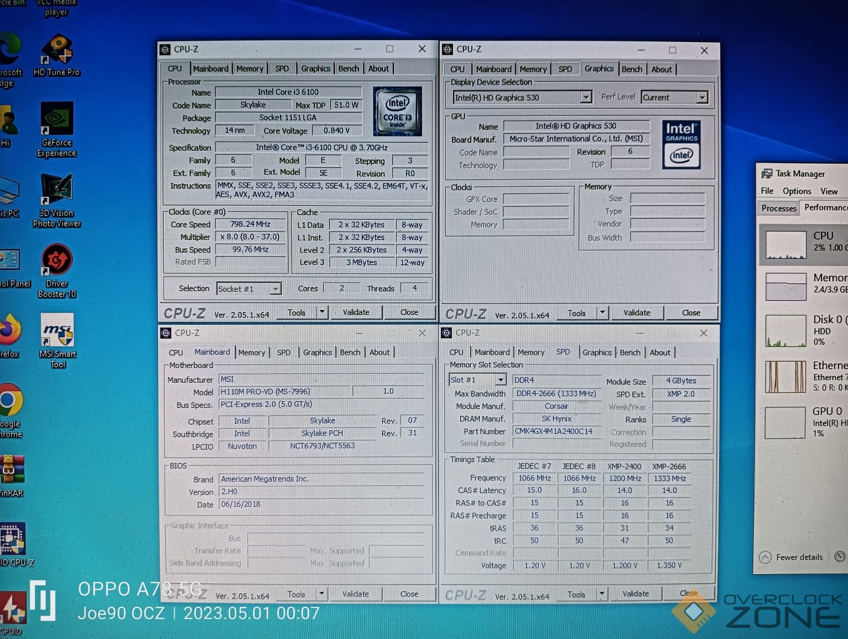
Task: Expand Tools arrow in Mainboard window
Action: pyautogui.click(x=321, y=594)
